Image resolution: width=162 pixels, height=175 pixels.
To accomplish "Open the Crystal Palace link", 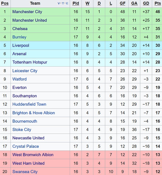I will pyautogui.click(x=25, y=146).
